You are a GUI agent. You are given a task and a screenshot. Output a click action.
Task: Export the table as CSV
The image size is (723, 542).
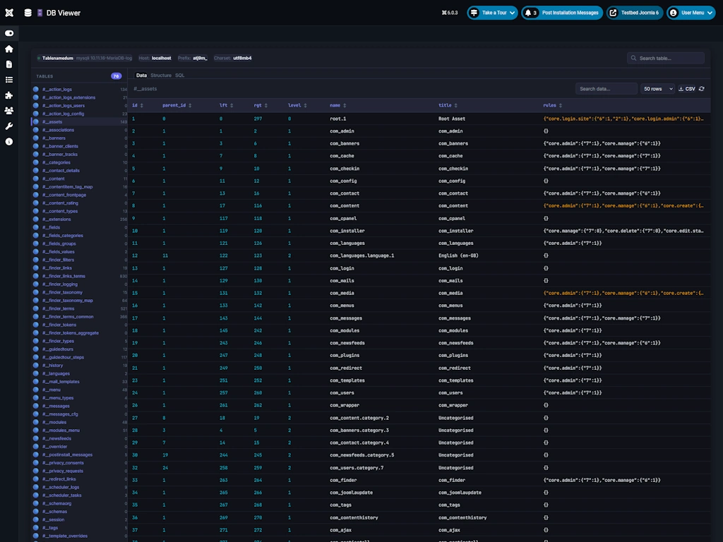(686, 89)
